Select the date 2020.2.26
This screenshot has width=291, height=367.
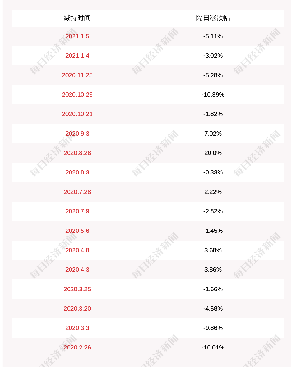(x=77, y=347)
